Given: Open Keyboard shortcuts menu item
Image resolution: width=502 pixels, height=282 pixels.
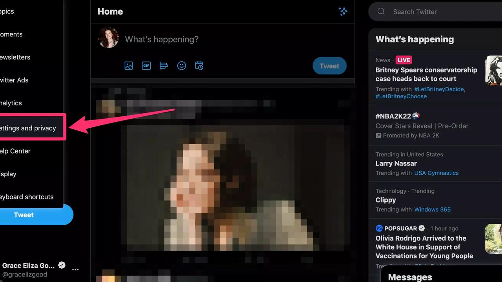Looking at the screenshot, I should 27,197.
